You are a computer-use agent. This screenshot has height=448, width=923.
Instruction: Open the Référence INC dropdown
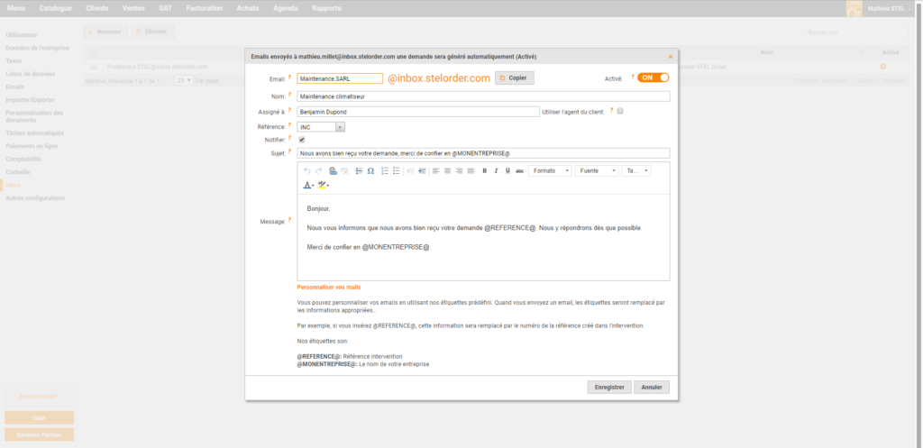point(327,126)
